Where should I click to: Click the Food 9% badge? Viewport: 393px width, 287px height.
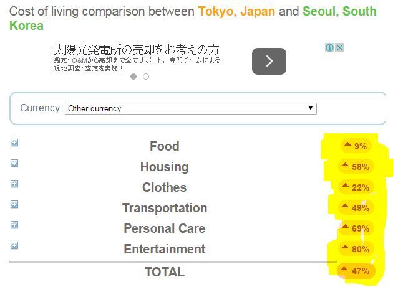(x=356, y=146)
